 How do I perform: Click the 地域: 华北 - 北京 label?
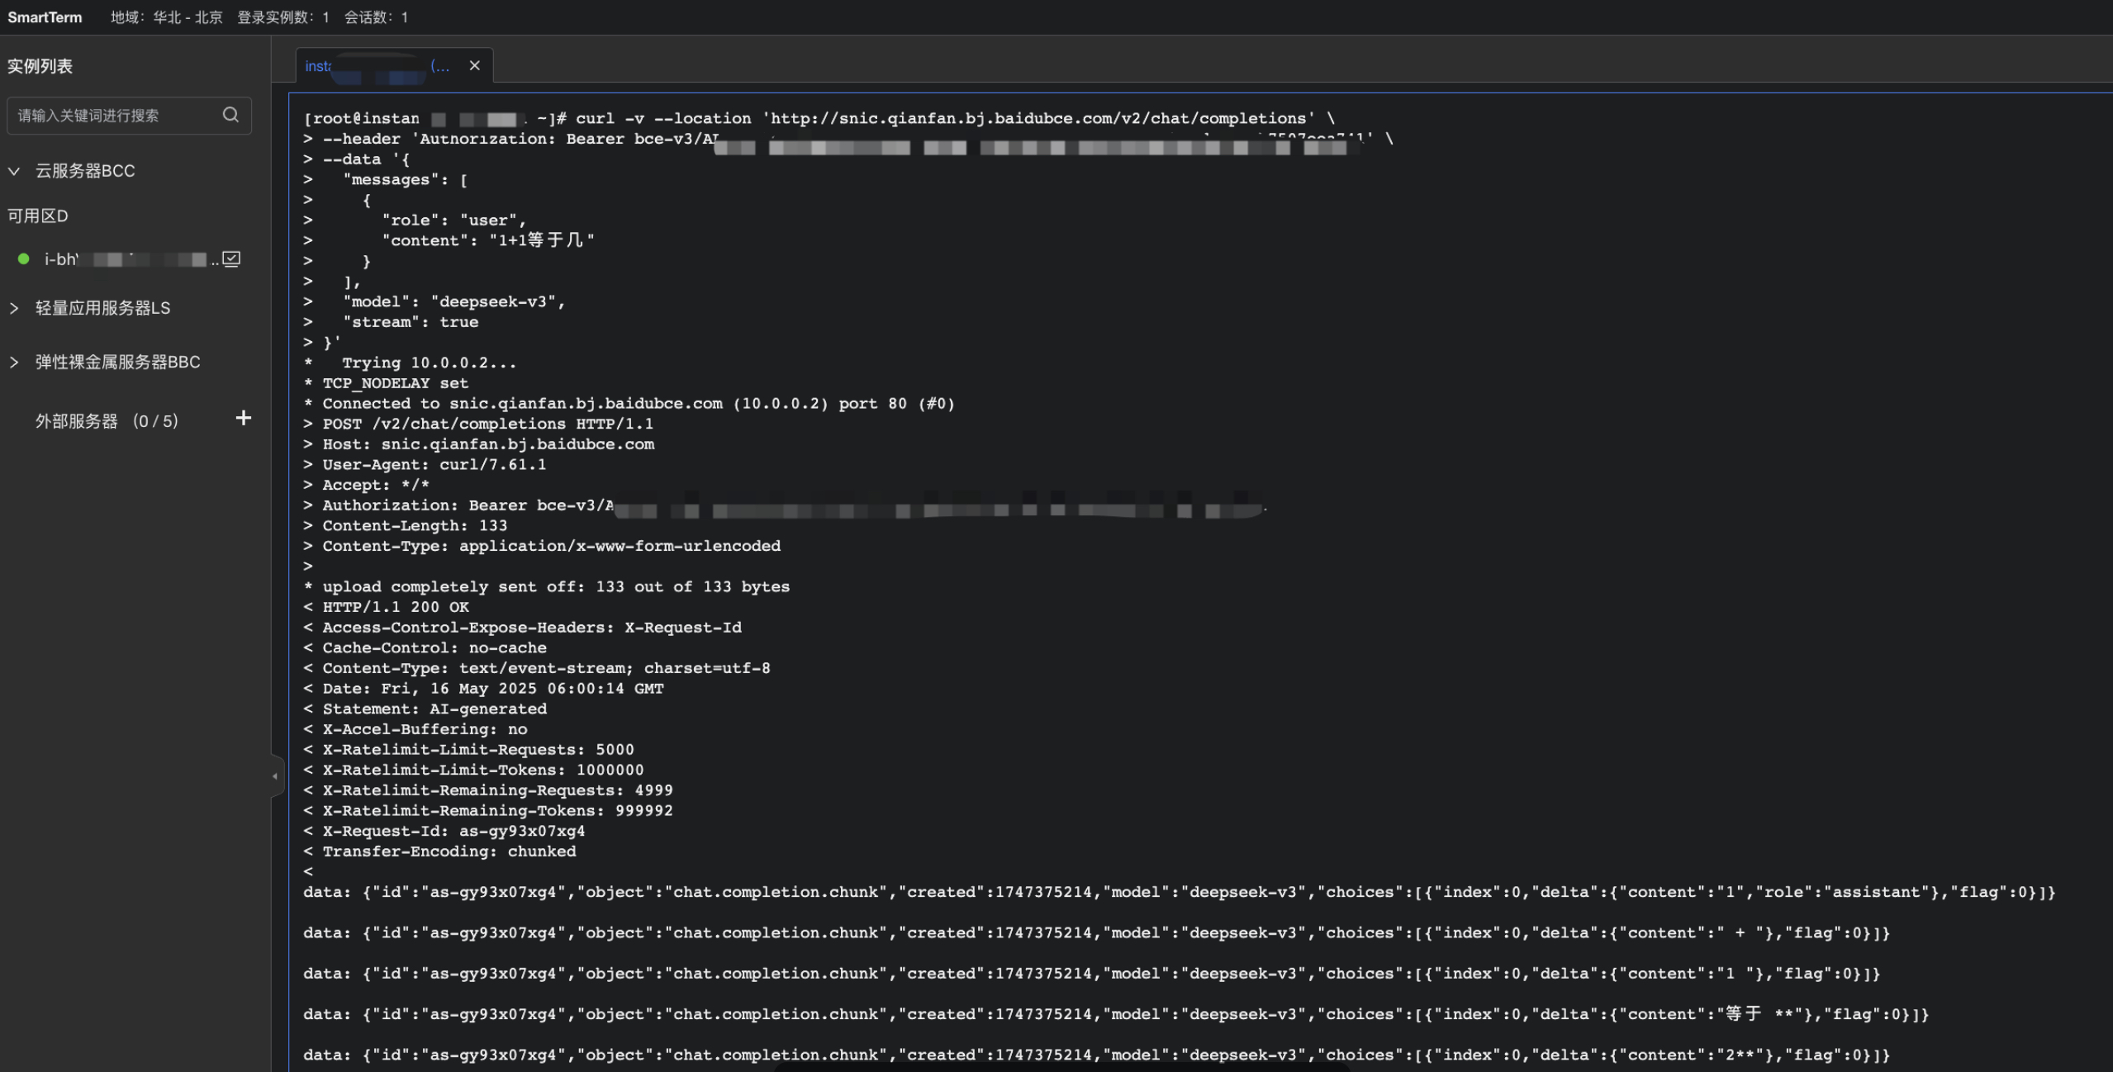[x=167, y=17]
